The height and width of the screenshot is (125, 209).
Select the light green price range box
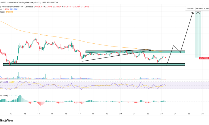198,35
